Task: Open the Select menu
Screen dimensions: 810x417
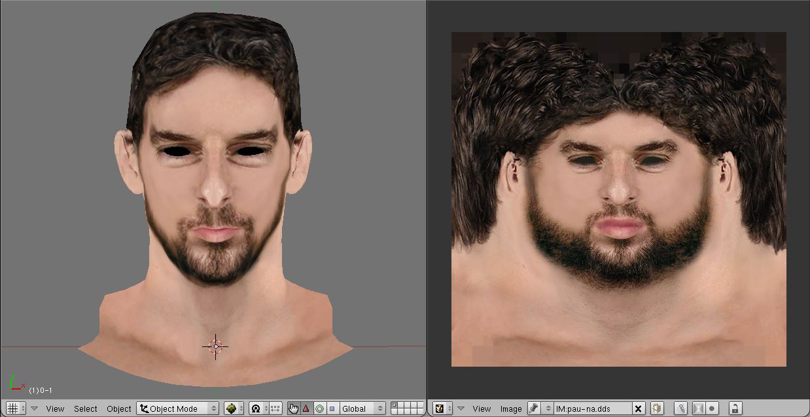Action: tap(85, 409)
